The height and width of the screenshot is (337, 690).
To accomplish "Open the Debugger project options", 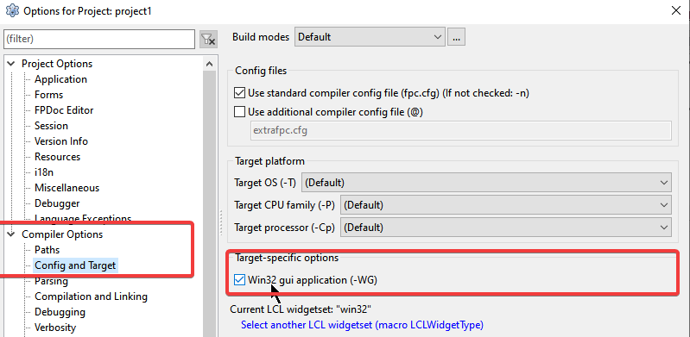I will tap(57, 203).
